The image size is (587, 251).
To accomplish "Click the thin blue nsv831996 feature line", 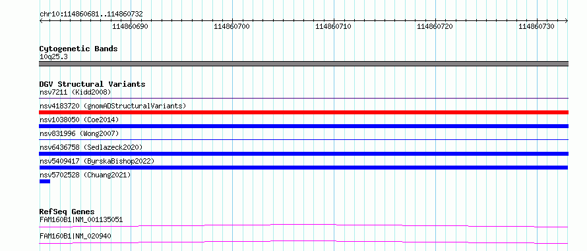I will (x=303, y=139).
